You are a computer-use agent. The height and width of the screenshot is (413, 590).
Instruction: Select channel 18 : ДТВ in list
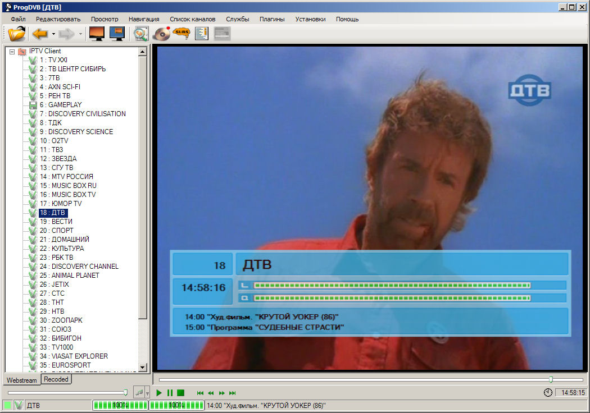pyautogui.click(x=53, y=213)
